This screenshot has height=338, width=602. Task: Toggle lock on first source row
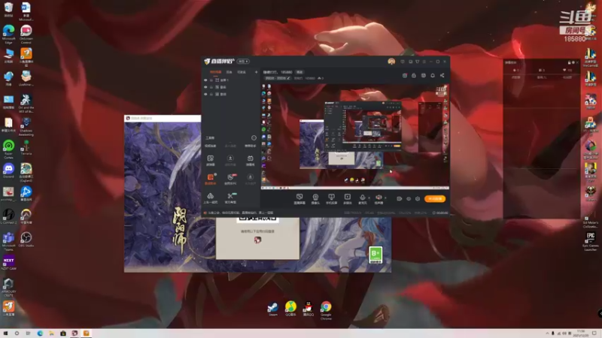(211, 80)
